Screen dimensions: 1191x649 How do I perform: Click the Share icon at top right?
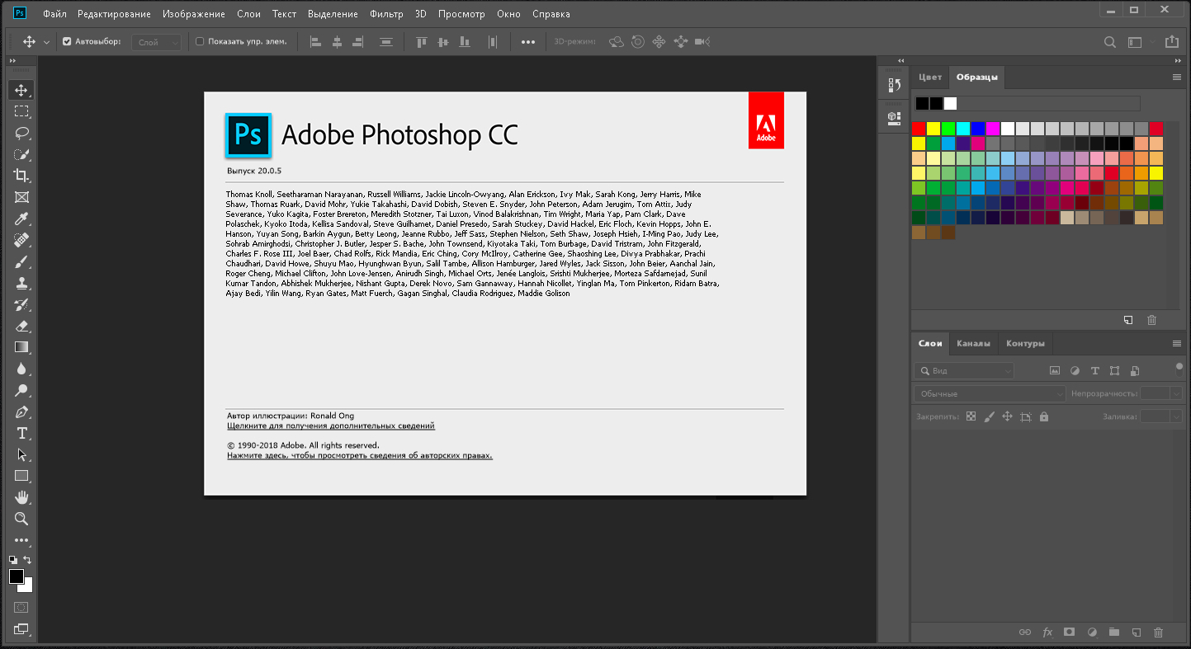[x=1171, y=41]
